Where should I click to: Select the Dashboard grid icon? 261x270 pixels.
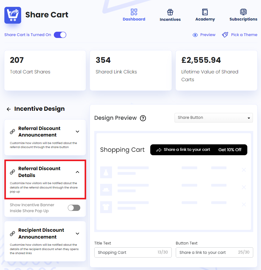[134, 12]
